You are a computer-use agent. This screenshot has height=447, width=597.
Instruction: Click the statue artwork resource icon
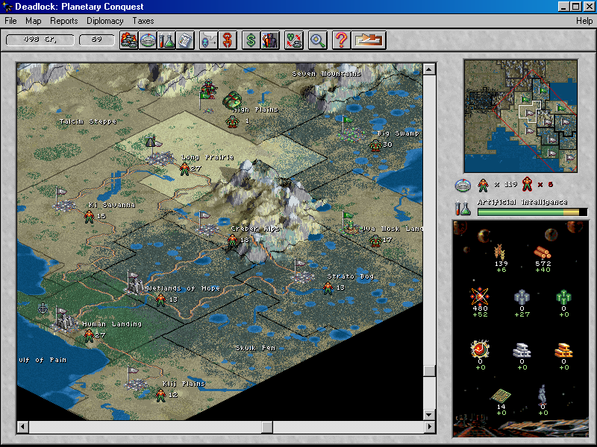click(x=543, y=394)
